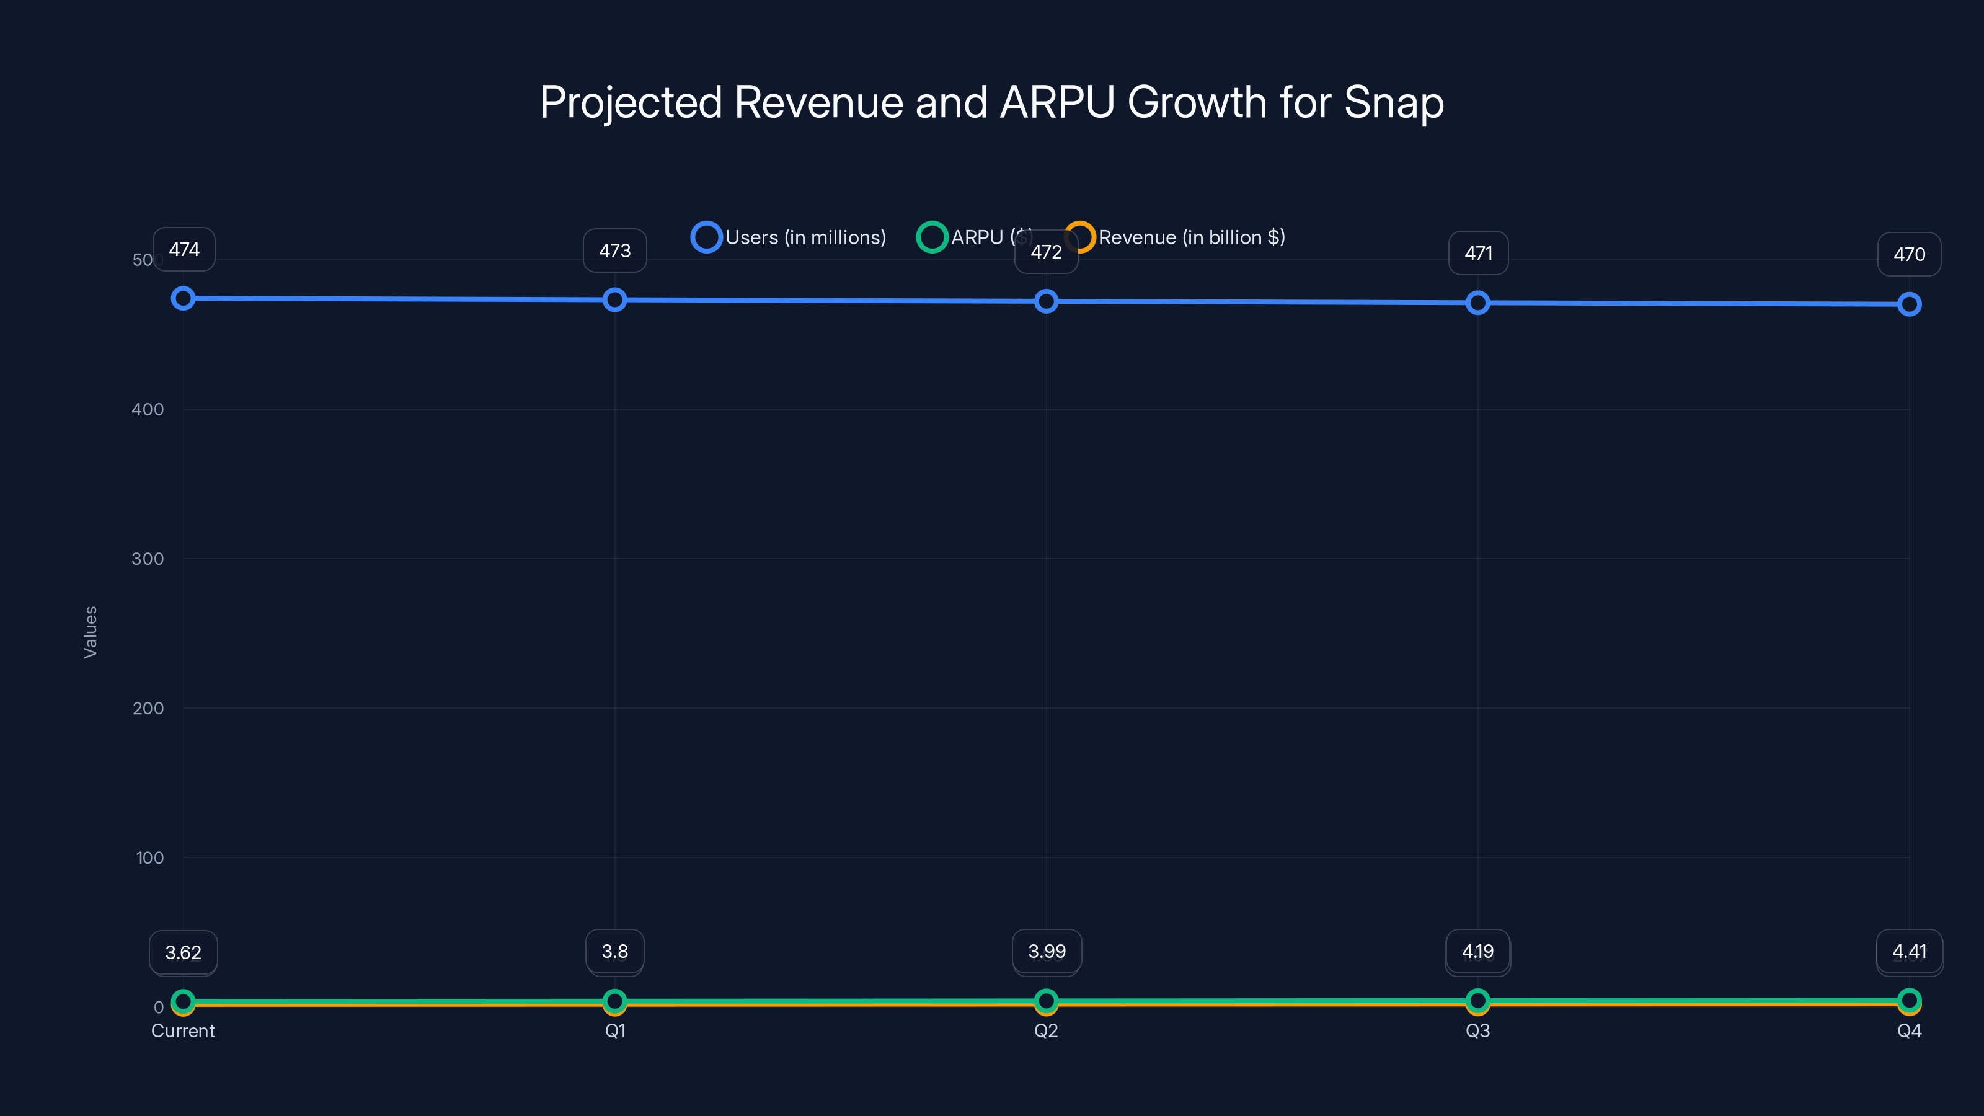
Task: Select the Users data point at Q2
Action: click(x=1046, y=301)
